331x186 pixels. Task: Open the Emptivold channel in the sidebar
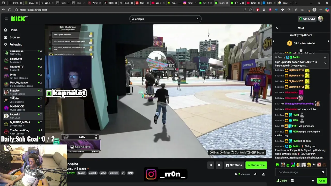tap(22, 60)
